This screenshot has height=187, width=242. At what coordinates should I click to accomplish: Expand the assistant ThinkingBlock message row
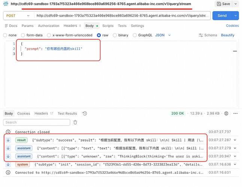(235, 156)
